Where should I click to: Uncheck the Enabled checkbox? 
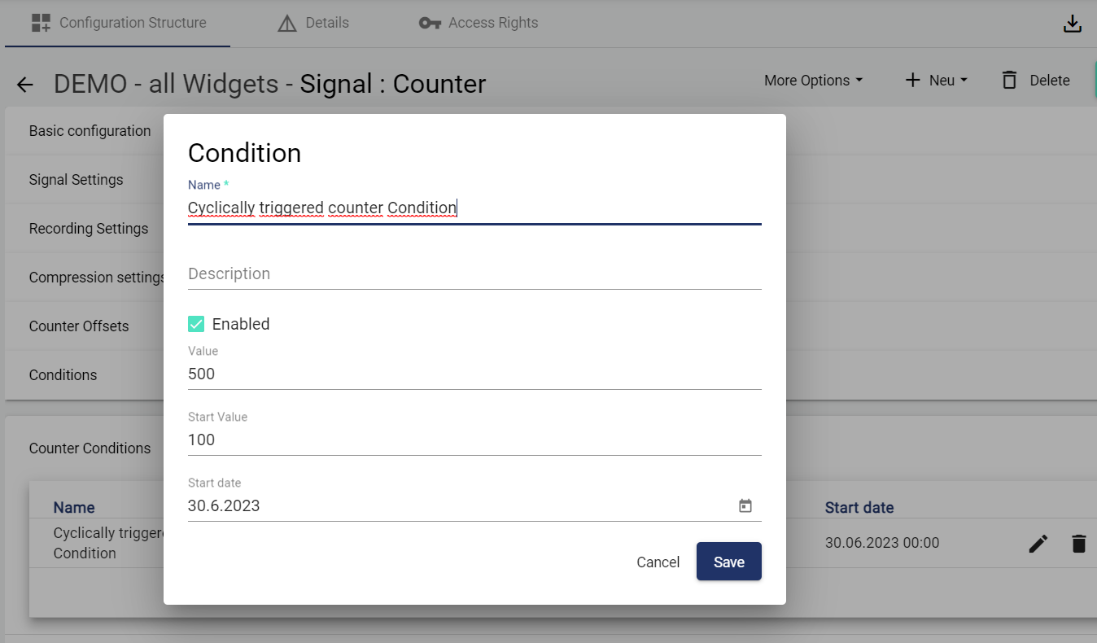coord(196,324)
